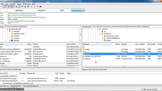Click the parent directory folder icon
The image size is (162, 91).
point(84,47)
